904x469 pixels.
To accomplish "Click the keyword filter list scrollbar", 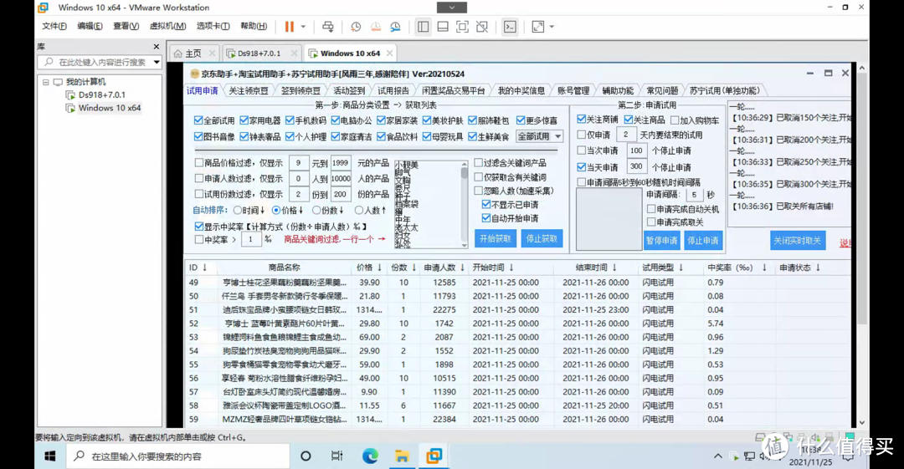I will pyautogui.click(x=464, y=205).
